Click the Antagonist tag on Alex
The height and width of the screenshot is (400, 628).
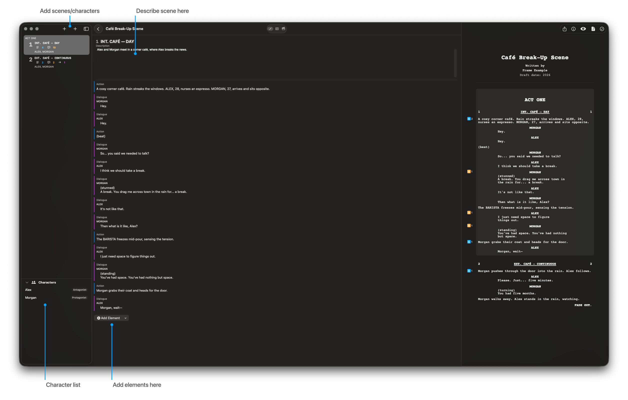[x=79, y=290]
